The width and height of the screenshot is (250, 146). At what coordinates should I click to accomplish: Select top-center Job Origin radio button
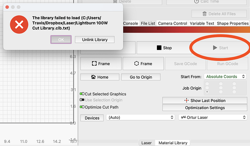221,84
